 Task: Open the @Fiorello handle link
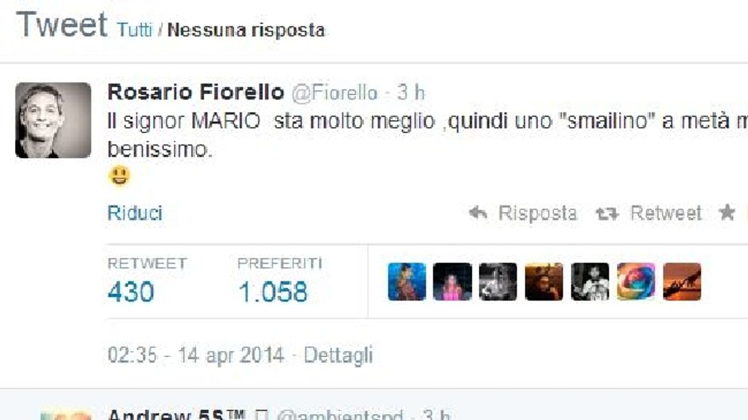[x=333, y=93]
